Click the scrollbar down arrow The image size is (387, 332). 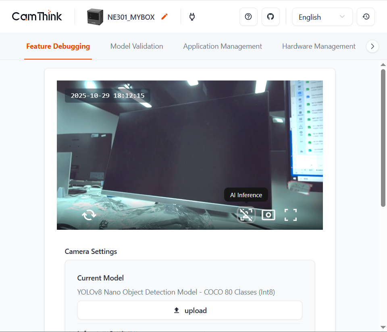coord(383,327)
